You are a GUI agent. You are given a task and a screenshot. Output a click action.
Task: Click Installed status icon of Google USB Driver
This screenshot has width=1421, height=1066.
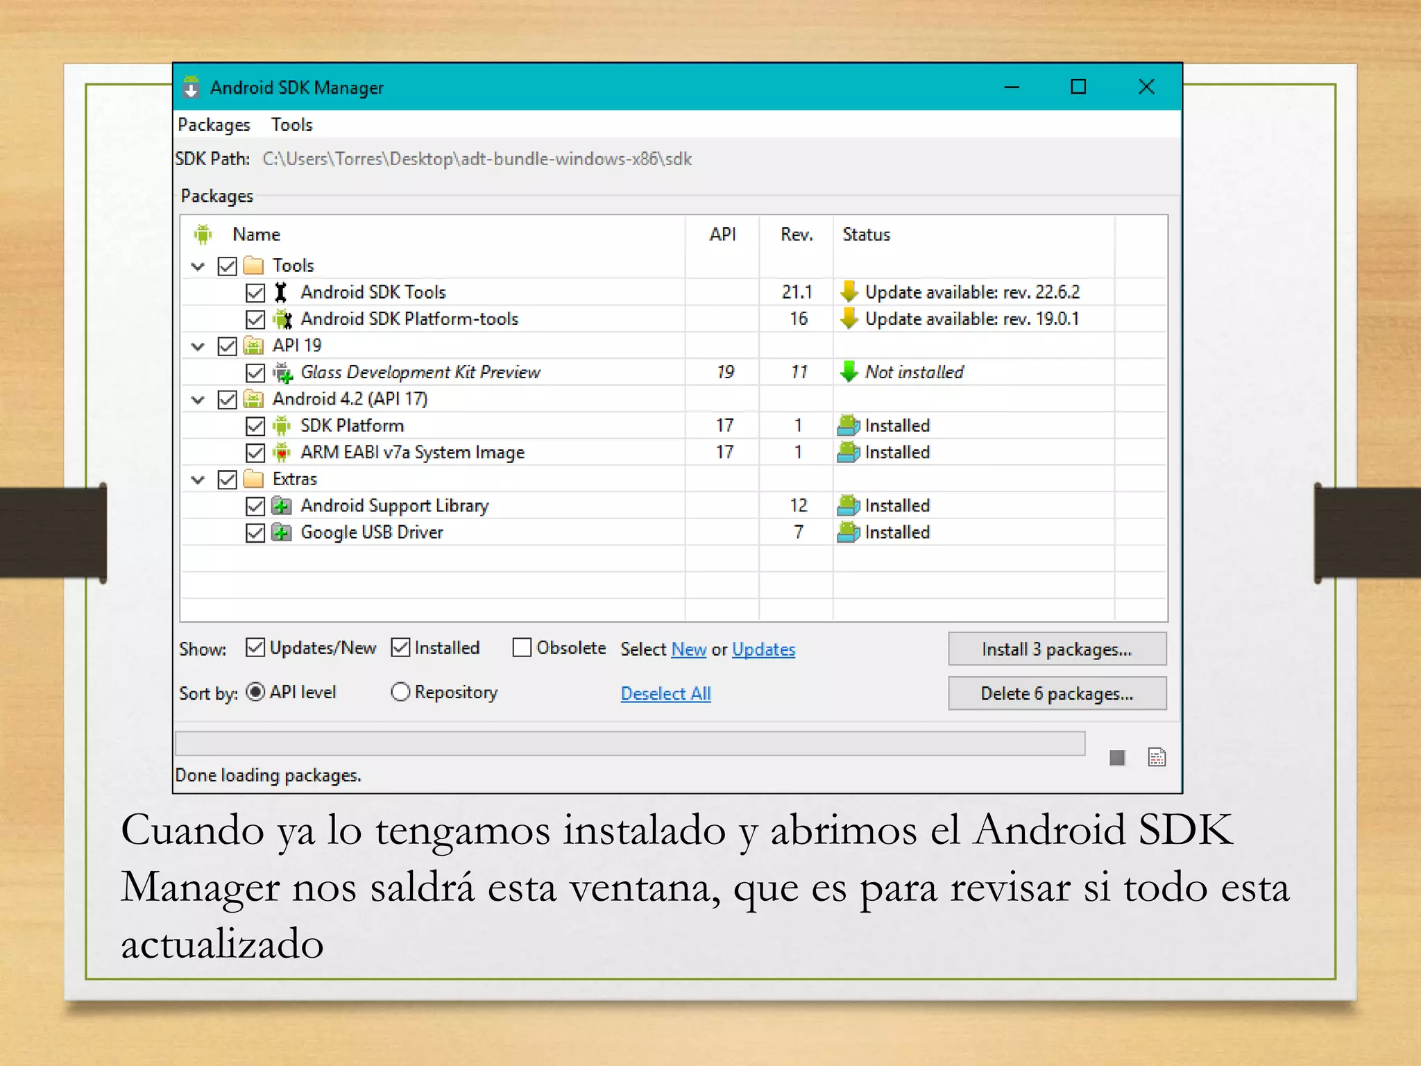pyautogui.click(x=849, y=532)
